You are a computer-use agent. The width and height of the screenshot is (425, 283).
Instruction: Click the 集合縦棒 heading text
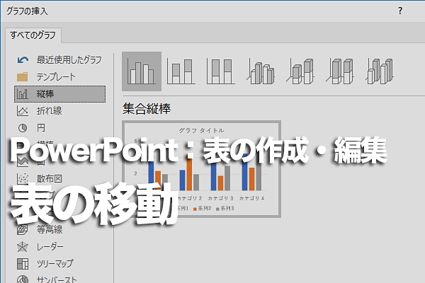point(147,109)
